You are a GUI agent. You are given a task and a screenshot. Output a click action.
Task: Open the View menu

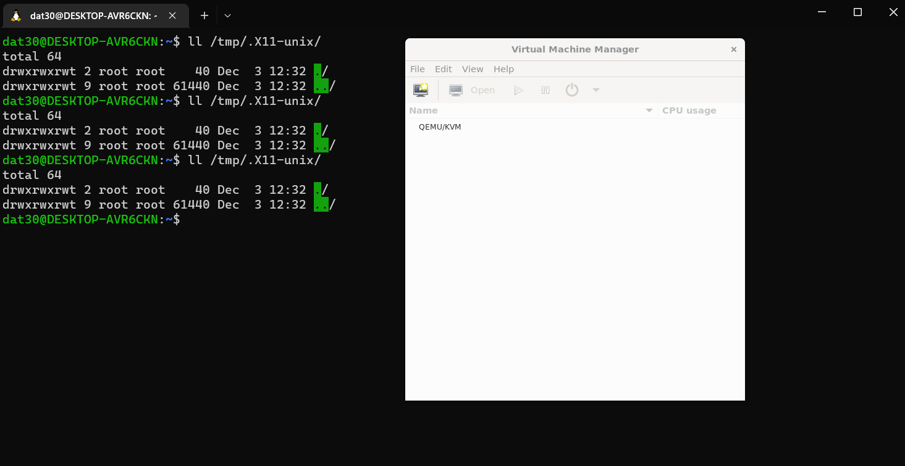473,69
